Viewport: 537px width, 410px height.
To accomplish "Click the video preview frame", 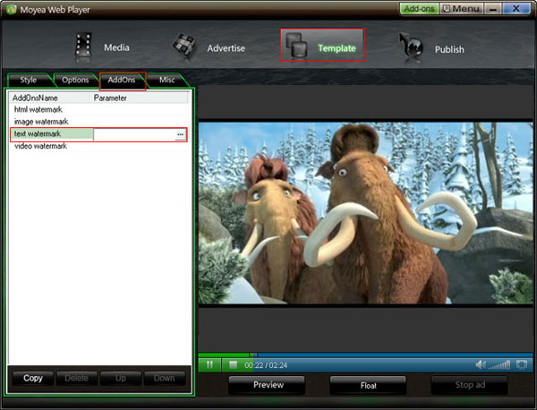I will coord(365,213).
